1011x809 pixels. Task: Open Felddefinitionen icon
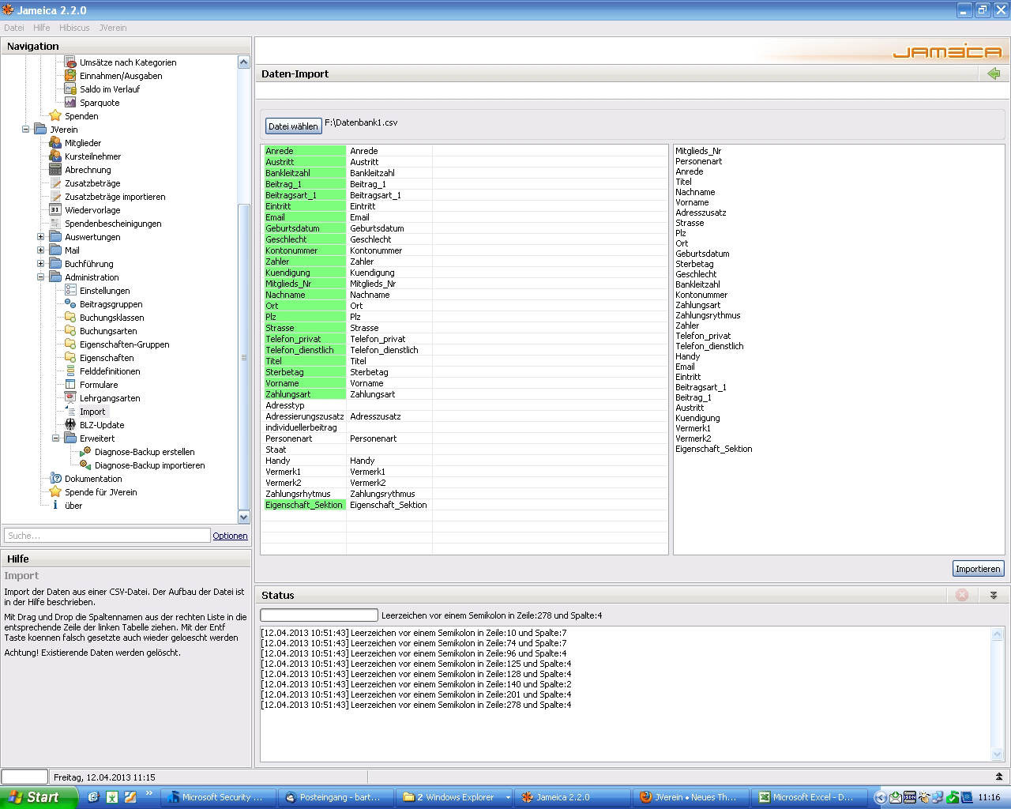pyautogui.click(x=70, y=371)
